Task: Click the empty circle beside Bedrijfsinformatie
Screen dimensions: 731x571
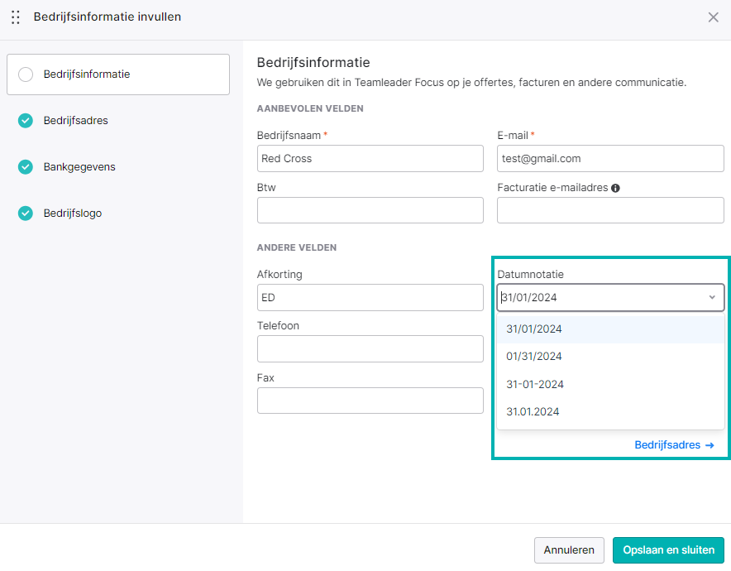Action: [x=25, y=74]
